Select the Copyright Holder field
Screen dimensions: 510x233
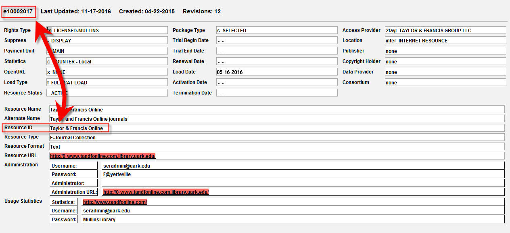(x=445, y=61)
